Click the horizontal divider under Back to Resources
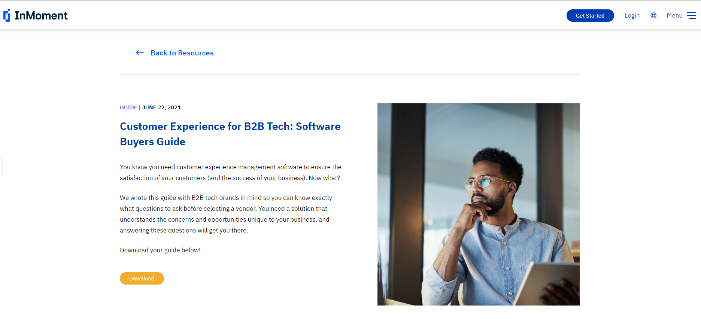The height and width of the screenshot is (319, 701). (x=350, y=75)
